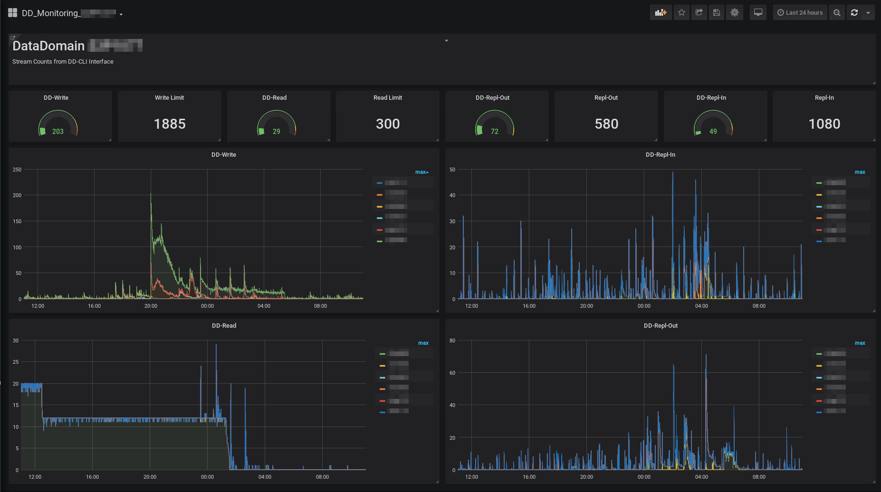Click 'Stream Counts from DD-CLI Interface' text
Viewport: 881px width, 492px height.
(63, 62)
